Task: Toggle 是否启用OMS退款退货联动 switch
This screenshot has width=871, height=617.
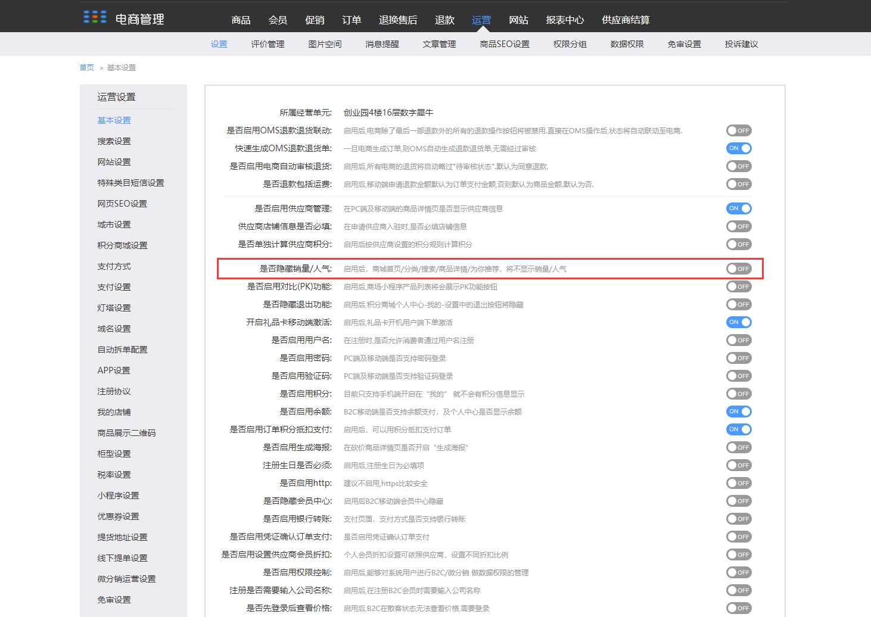Action: click(739, 130)
